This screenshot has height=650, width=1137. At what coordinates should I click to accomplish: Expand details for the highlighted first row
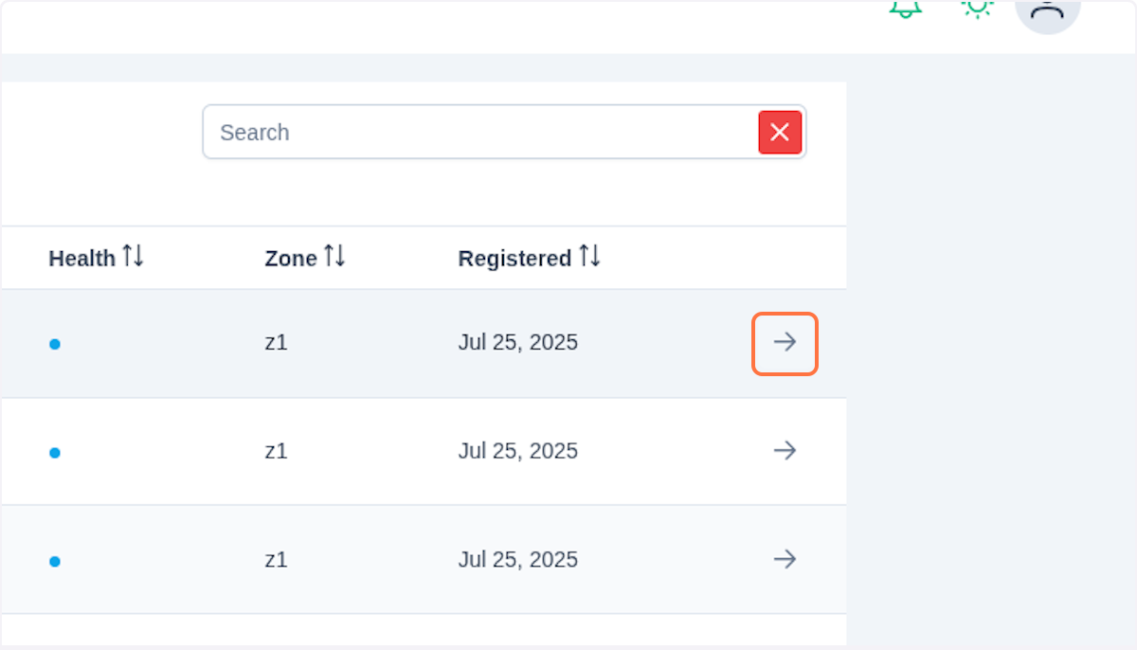click(x=785, y=344)
